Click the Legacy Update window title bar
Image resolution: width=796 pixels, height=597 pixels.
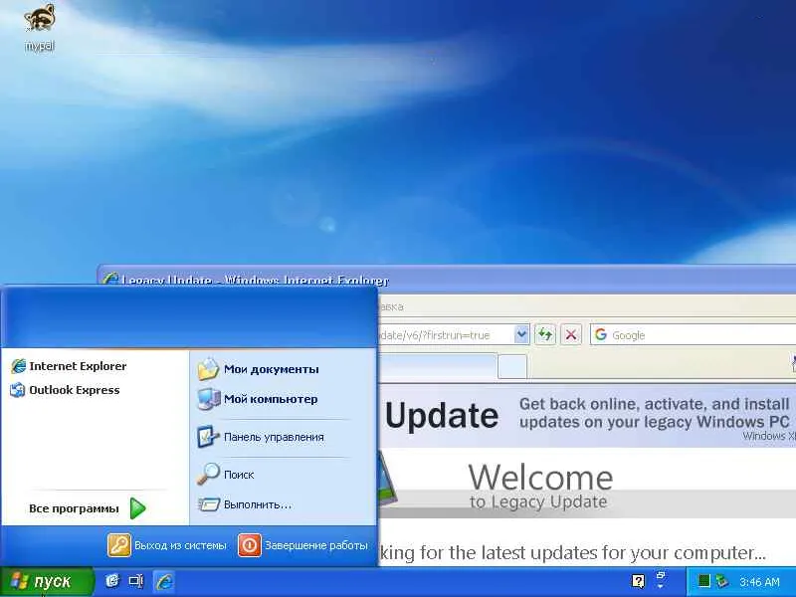click(446, 279)
